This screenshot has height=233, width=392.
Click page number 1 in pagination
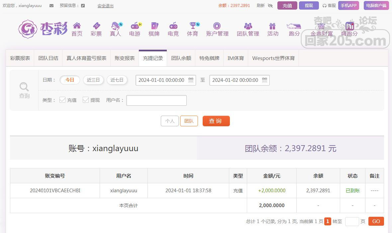pyautogui.click(x=328, y=221)
